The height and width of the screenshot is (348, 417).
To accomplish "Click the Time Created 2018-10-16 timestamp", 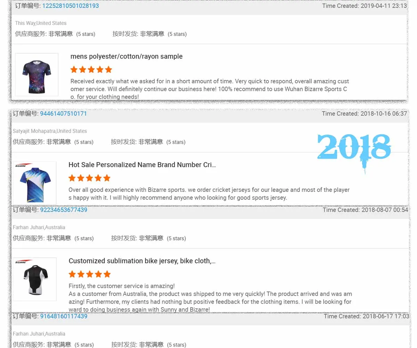I will [364, 114].
